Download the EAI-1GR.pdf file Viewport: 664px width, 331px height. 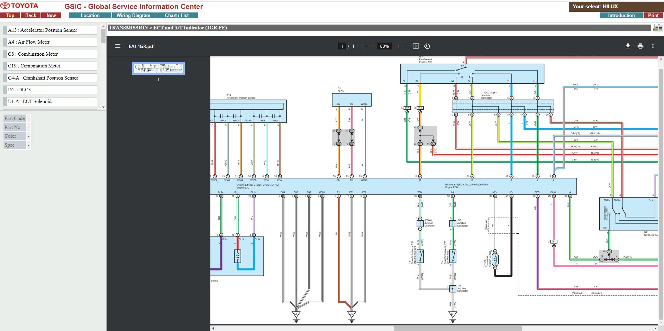point(628,46)
